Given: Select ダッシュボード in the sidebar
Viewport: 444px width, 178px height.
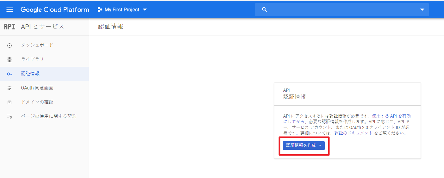Looking at the screenshot, I should 37,45.
